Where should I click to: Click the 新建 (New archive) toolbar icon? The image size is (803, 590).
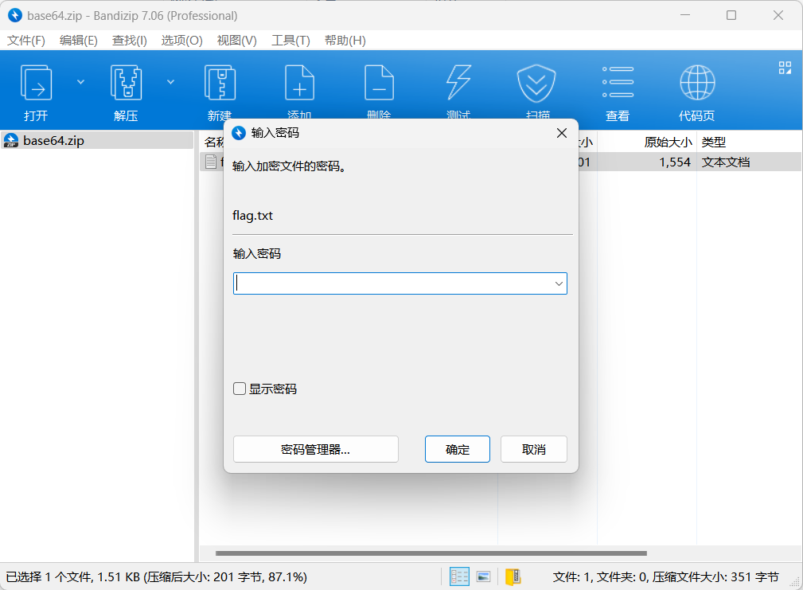[x=220, y=83]
